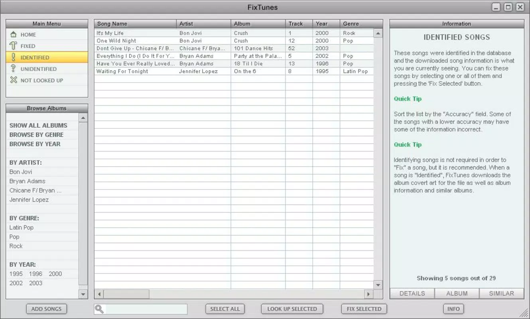This screenshot has height=319, width=530.
Task: Click the Fixed hammer icon
Action: tap(14, 46)
